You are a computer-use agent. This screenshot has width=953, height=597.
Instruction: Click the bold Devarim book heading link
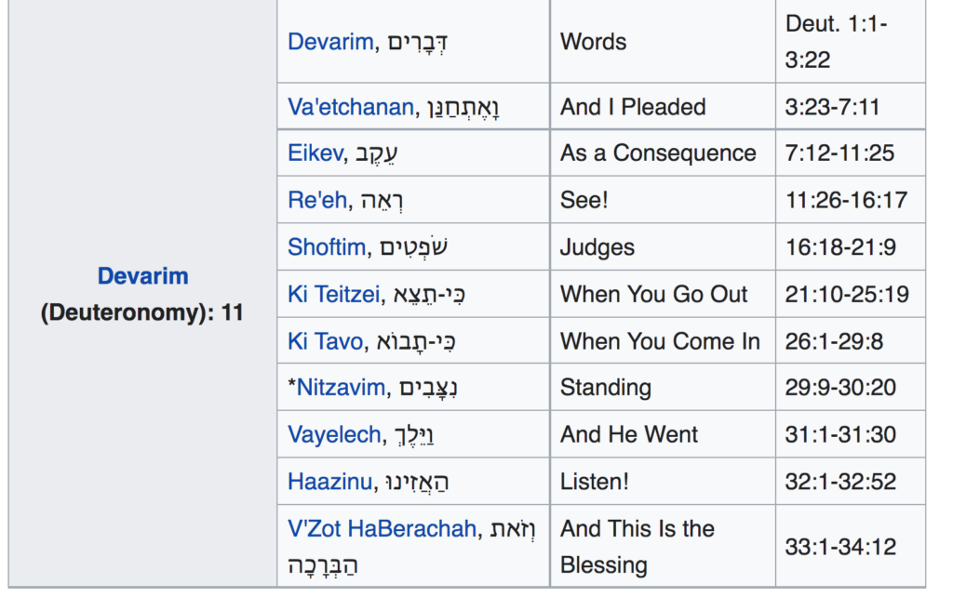[142, 276]
